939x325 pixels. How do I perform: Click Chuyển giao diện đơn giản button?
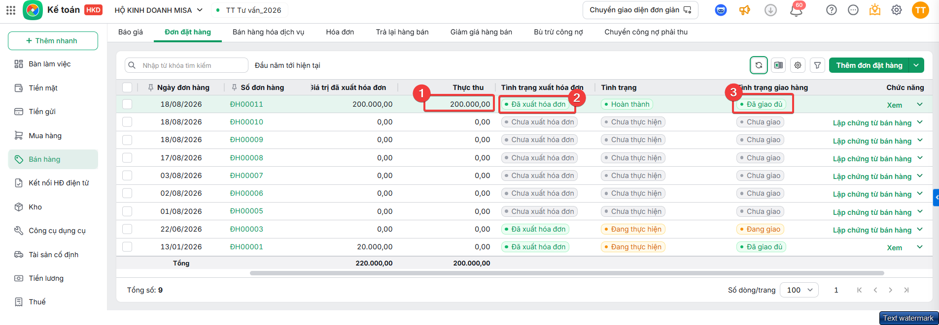pos(640,10)
